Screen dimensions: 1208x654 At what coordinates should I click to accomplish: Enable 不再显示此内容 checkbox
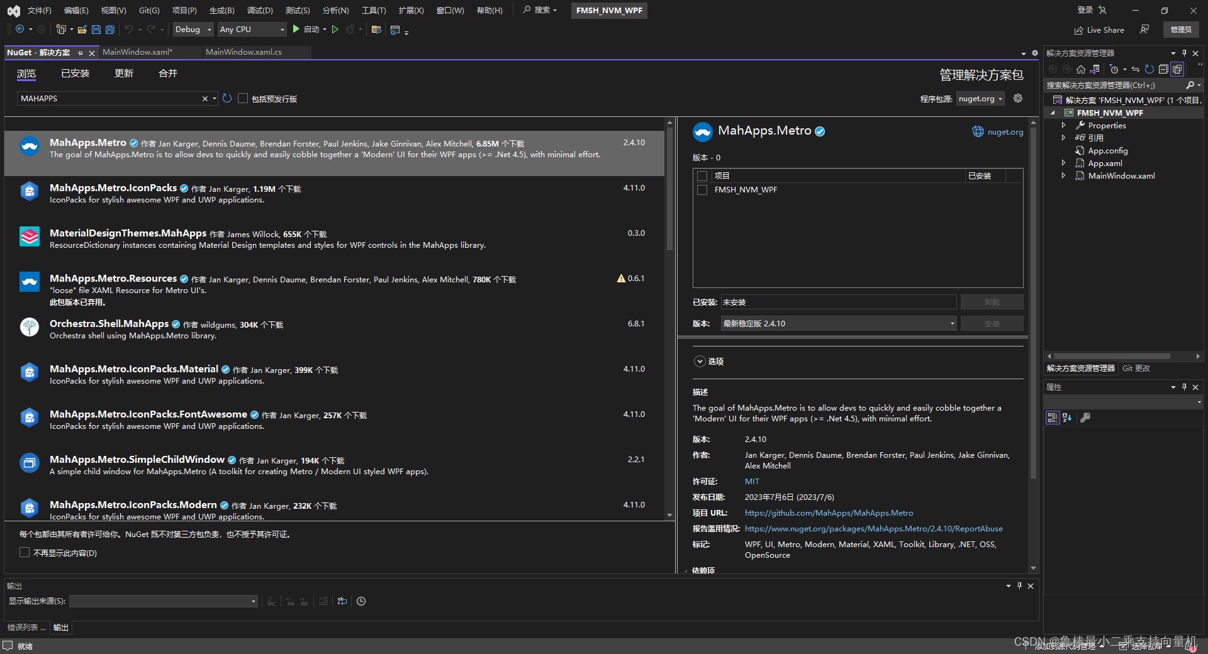tap(25, 552)
